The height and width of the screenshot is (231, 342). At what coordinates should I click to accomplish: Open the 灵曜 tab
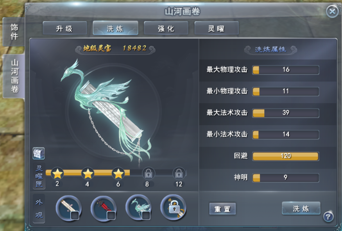tap(217, 28)
